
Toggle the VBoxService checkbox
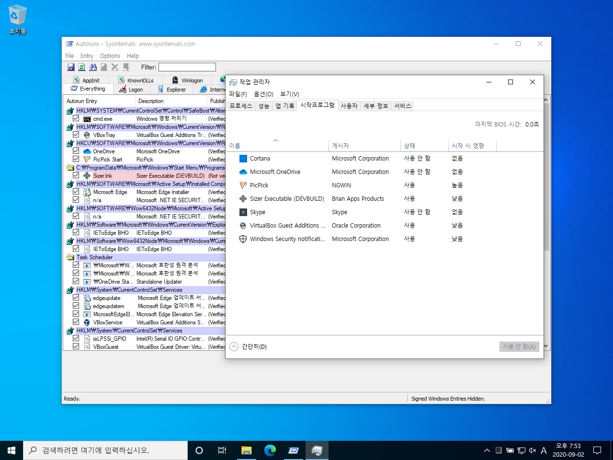[76, 322]
